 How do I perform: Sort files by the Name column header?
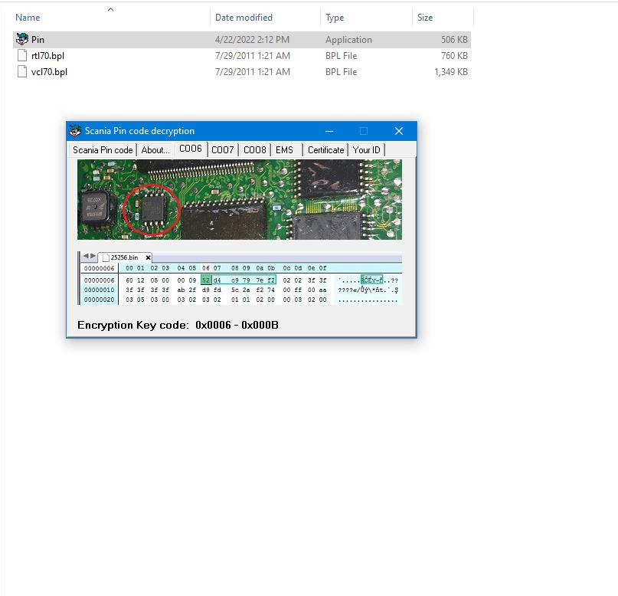pyautogui.click(x=28, y=18)
